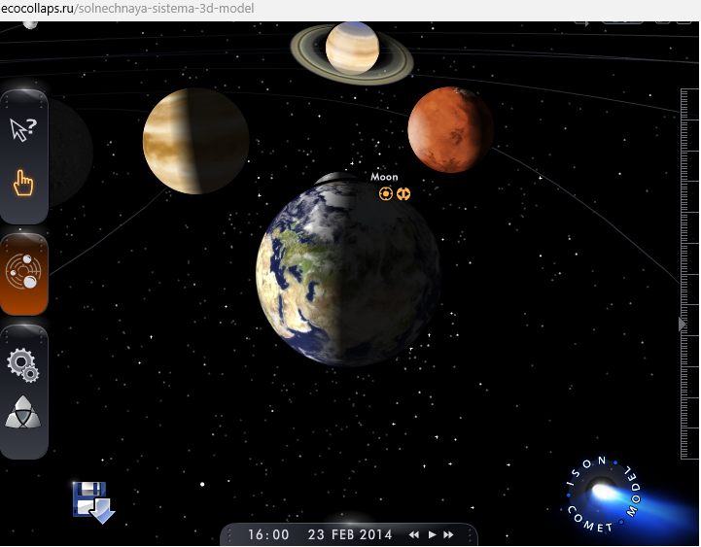
Task: Open the gears settings panel
Action: [23, 364]
